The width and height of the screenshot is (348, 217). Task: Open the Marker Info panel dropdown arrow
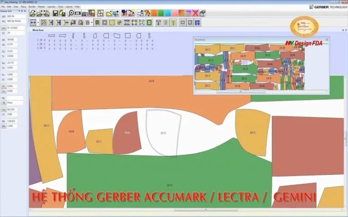tap(19, 11)
